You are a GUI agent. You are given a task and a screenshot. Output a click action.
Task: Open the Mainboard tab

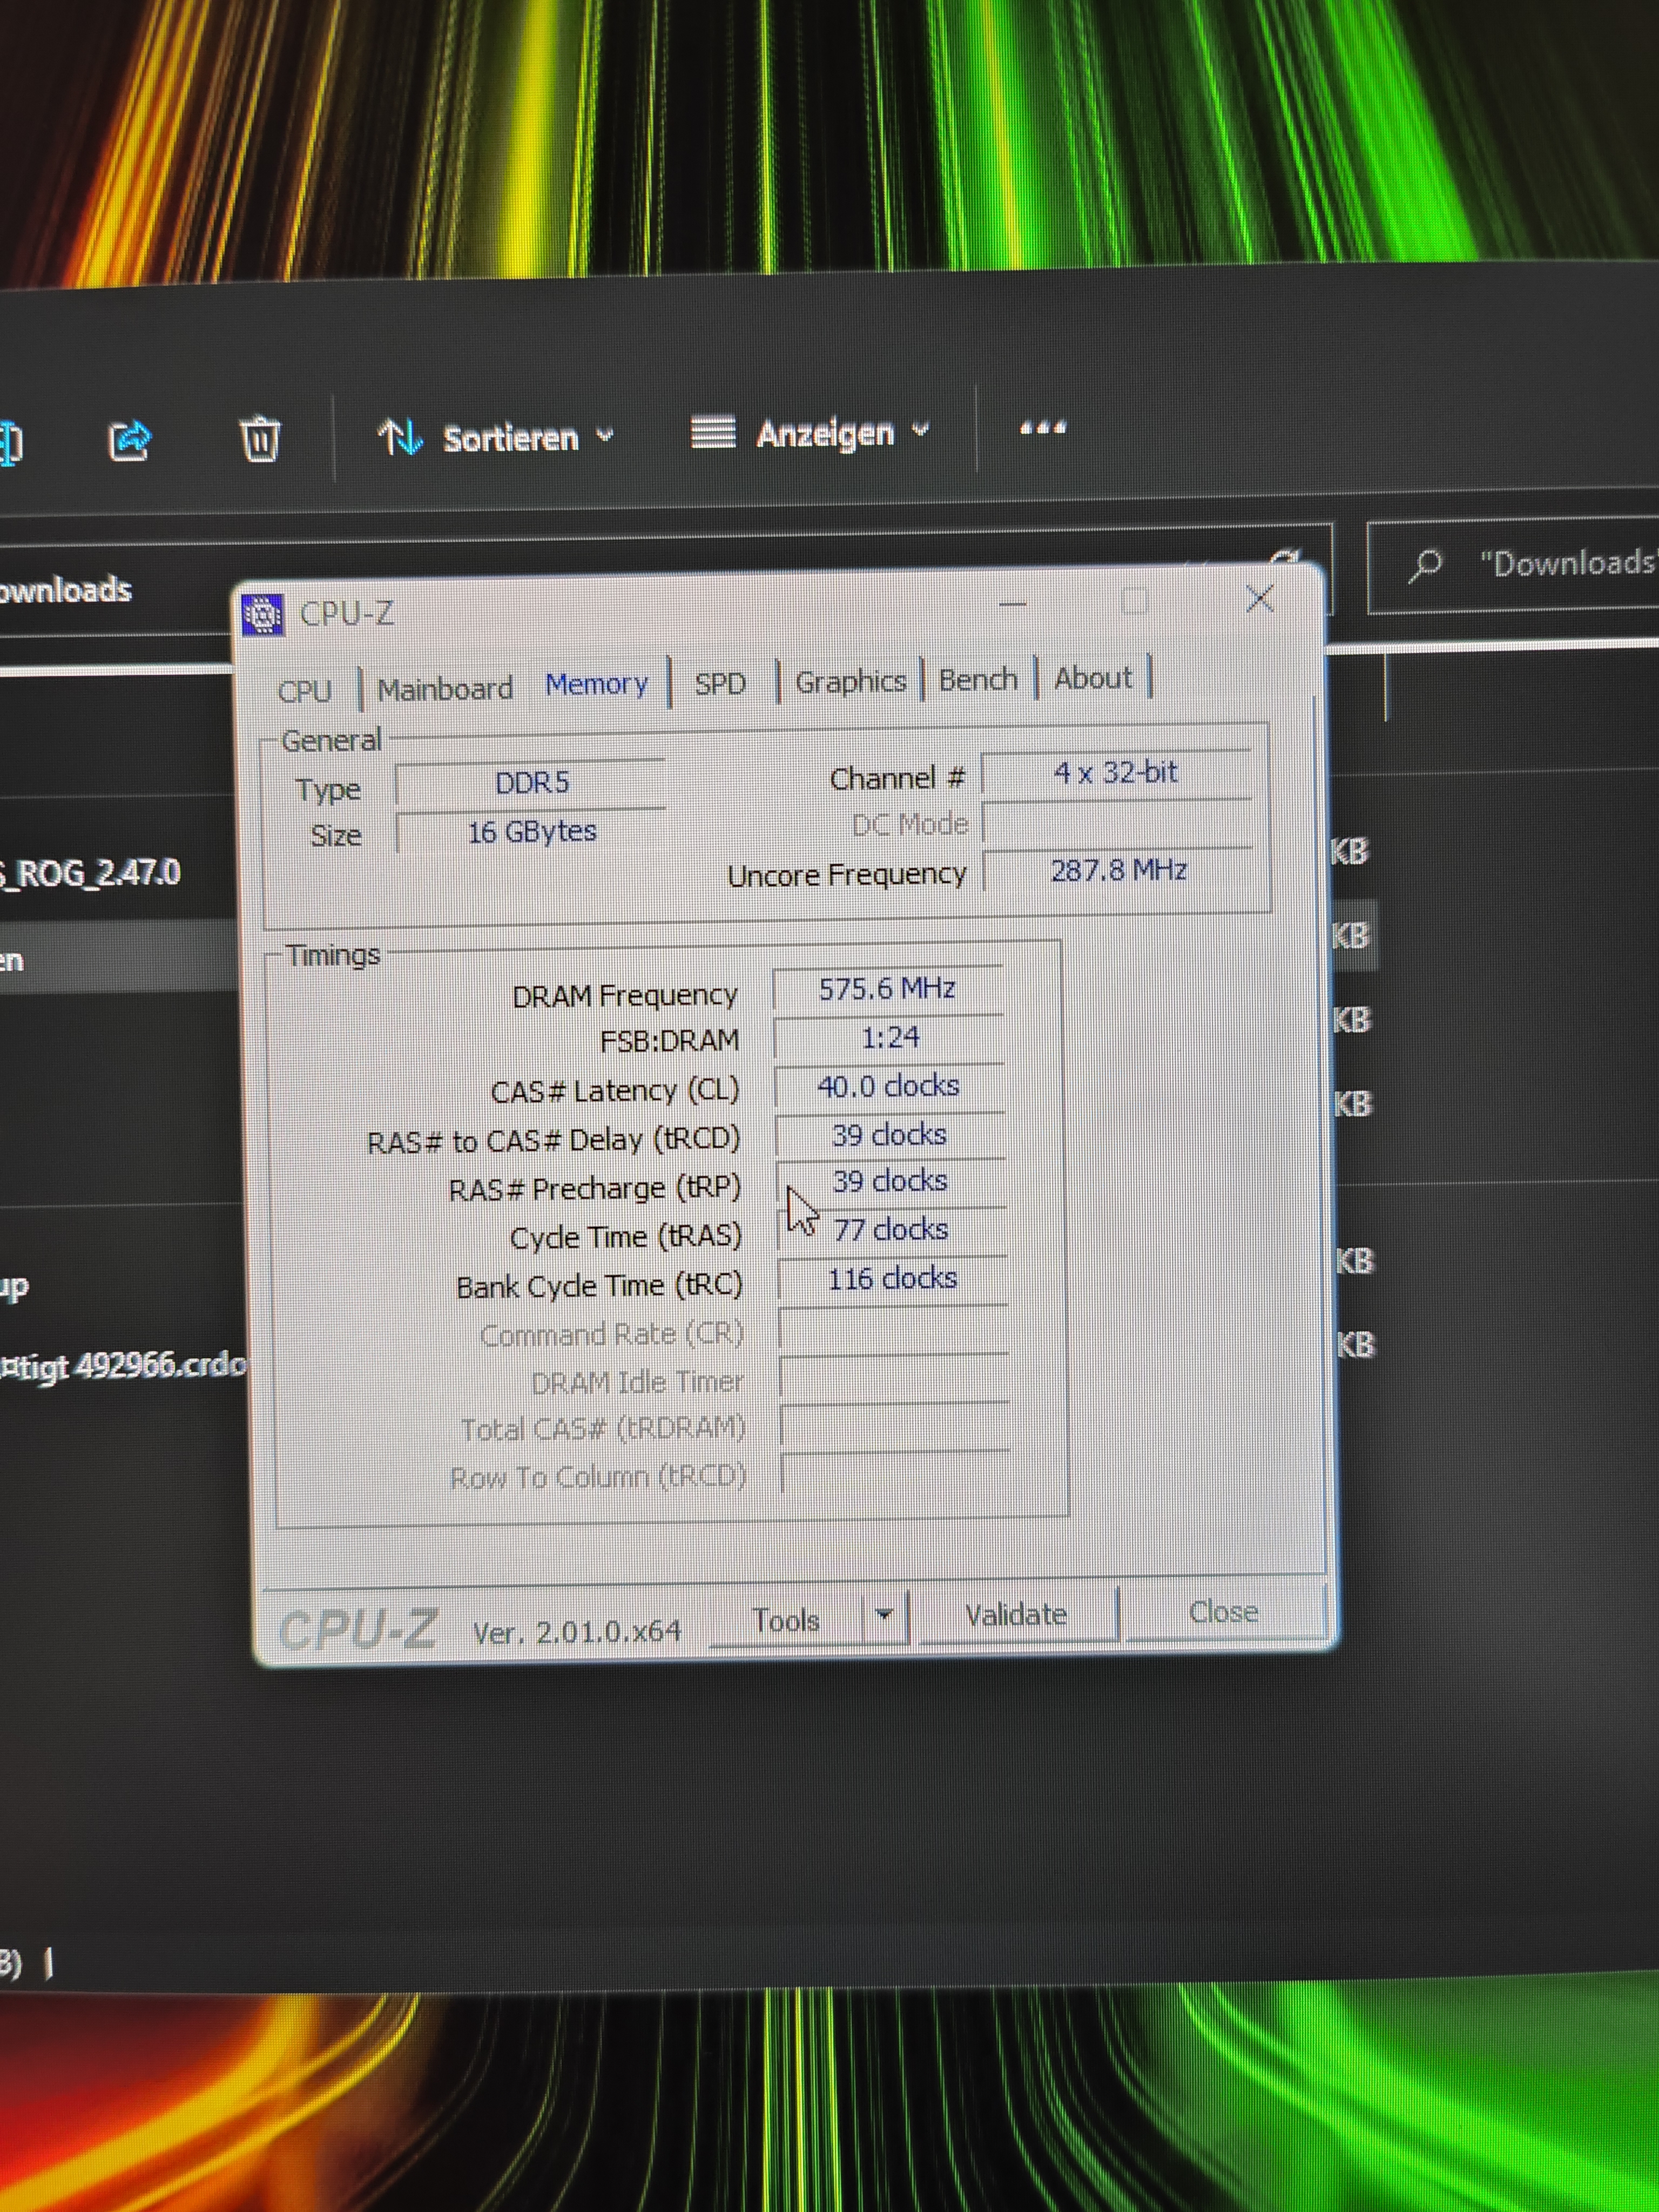point(445,689)
